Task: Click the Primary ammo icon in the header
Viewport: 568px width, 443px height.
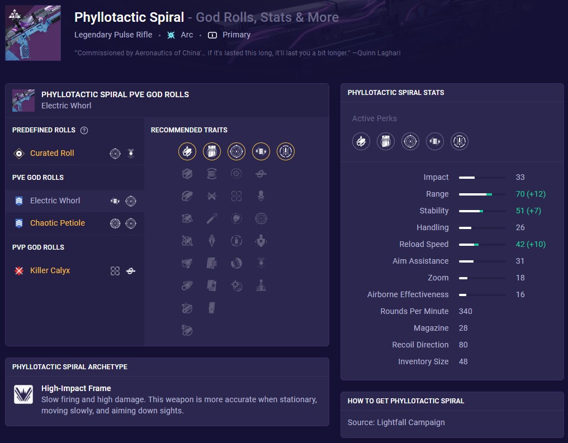Action: 212,35
